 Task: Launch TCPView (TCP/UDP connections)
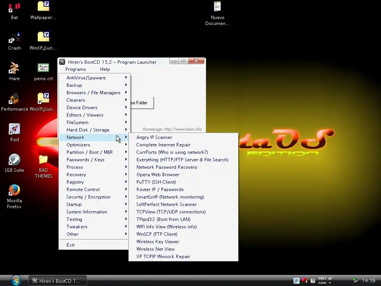click(x=183, y=212)
